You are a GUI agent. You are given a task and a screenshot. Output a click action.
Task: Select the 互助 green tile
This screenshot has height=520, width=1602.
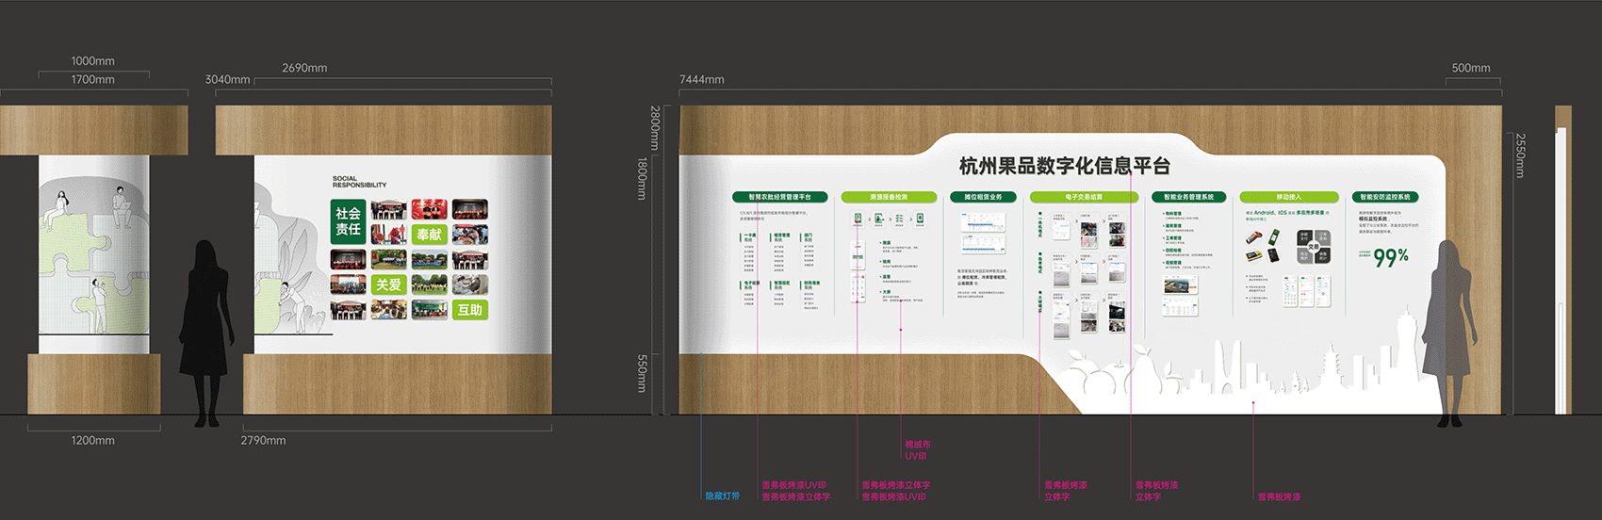[x=469, y=310]
